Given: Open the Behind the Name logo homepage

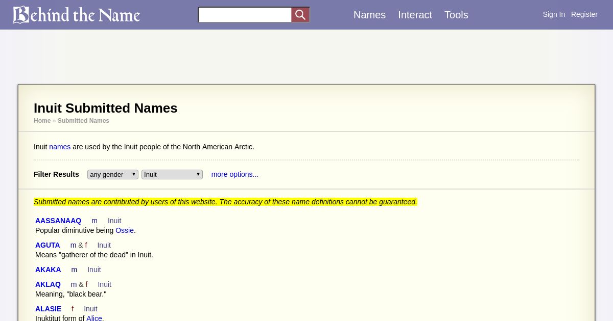Looking at the screenshot, I should tap(77, 15).
